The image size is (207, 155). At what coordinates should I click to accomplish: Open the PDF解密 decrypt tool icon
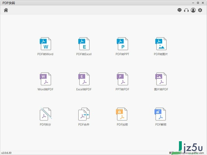click(x=160, y=114)
